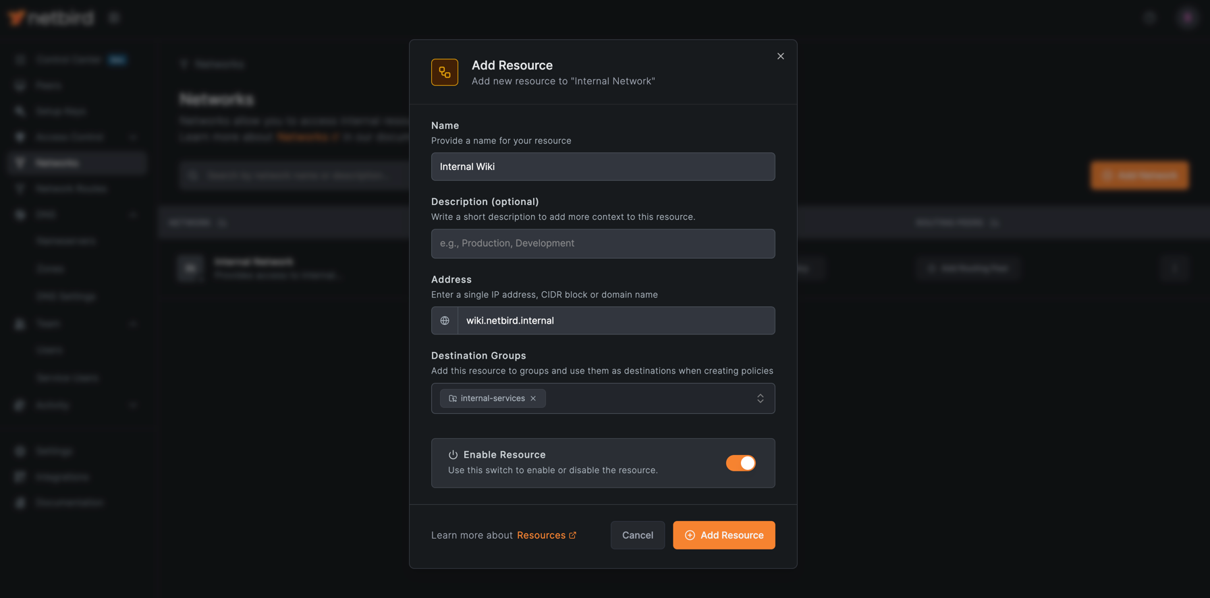Select the wiki.netbird.internal address field
The image size is (1210, 598).
point(615,321)
